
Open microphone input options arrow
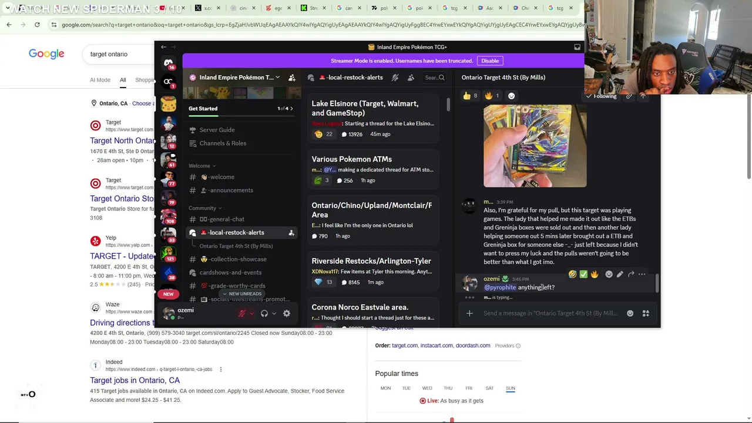251,314
